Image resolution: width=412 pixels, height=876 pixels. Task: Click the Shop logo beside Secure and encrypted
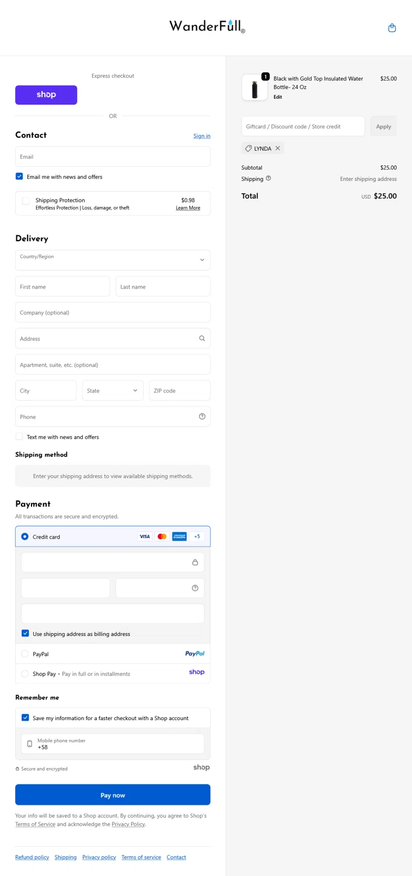coord(201,767)
